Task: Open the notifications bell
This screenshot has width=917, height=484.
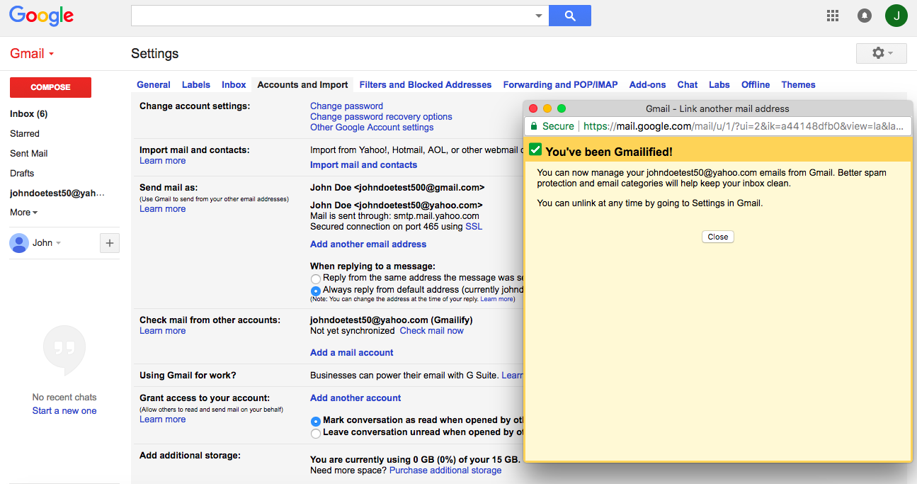Action: (x=865, y=16)
